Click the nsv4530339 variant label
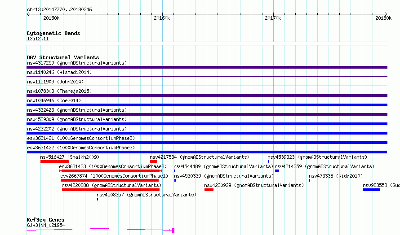The width and height of the screenshot is (400, 235). point(224,176)
